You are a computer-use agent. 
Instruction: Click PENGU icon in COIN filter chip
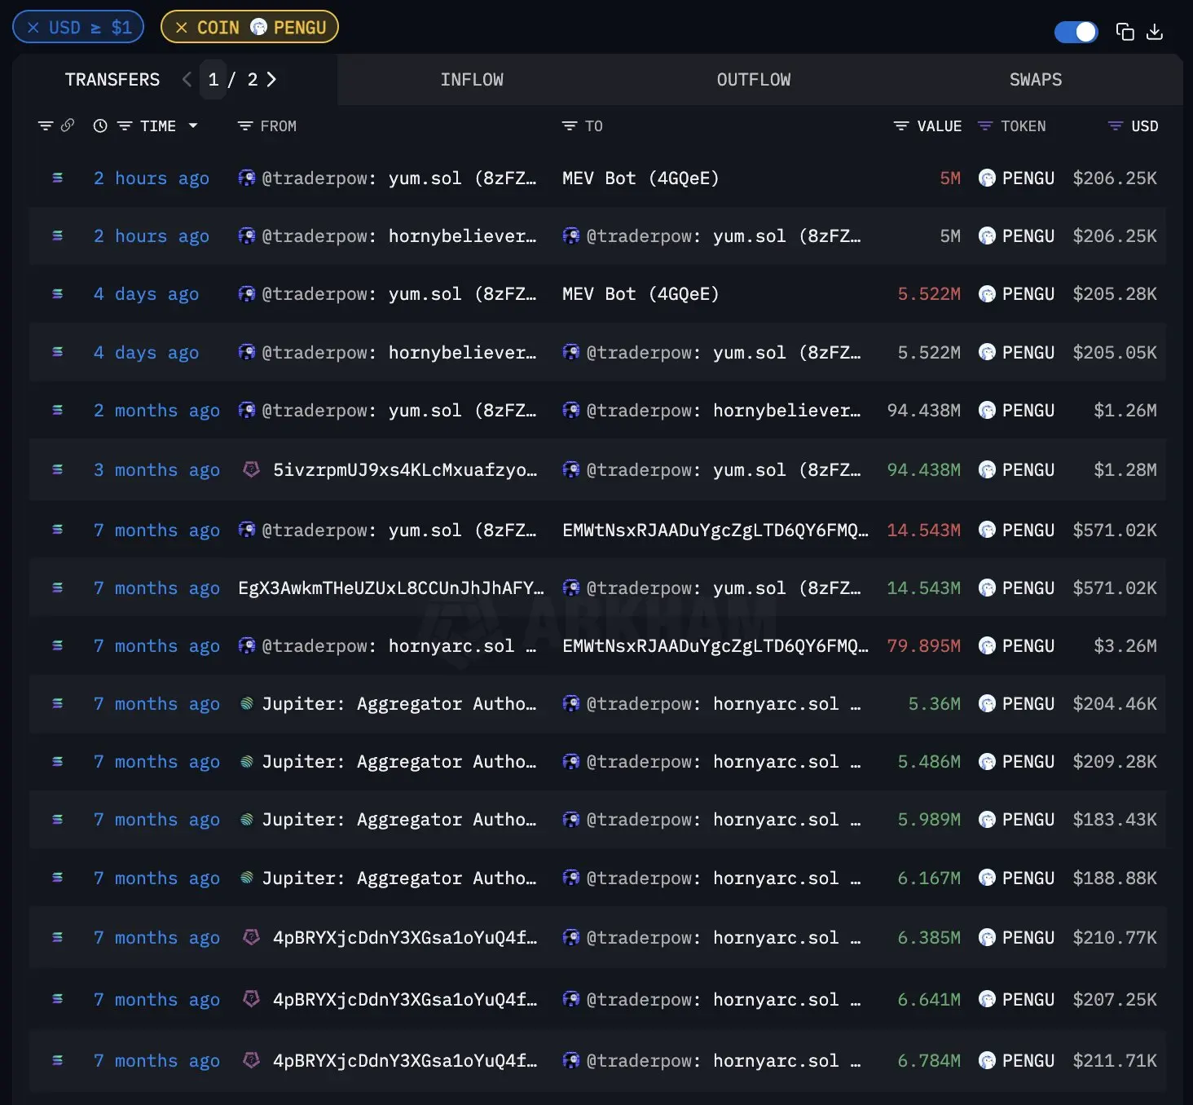click(x=258, y=27)
